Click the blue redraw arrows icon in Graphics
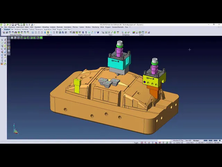Image resolution: width=222 pixels, height=167 pixels. coord(33,32)
